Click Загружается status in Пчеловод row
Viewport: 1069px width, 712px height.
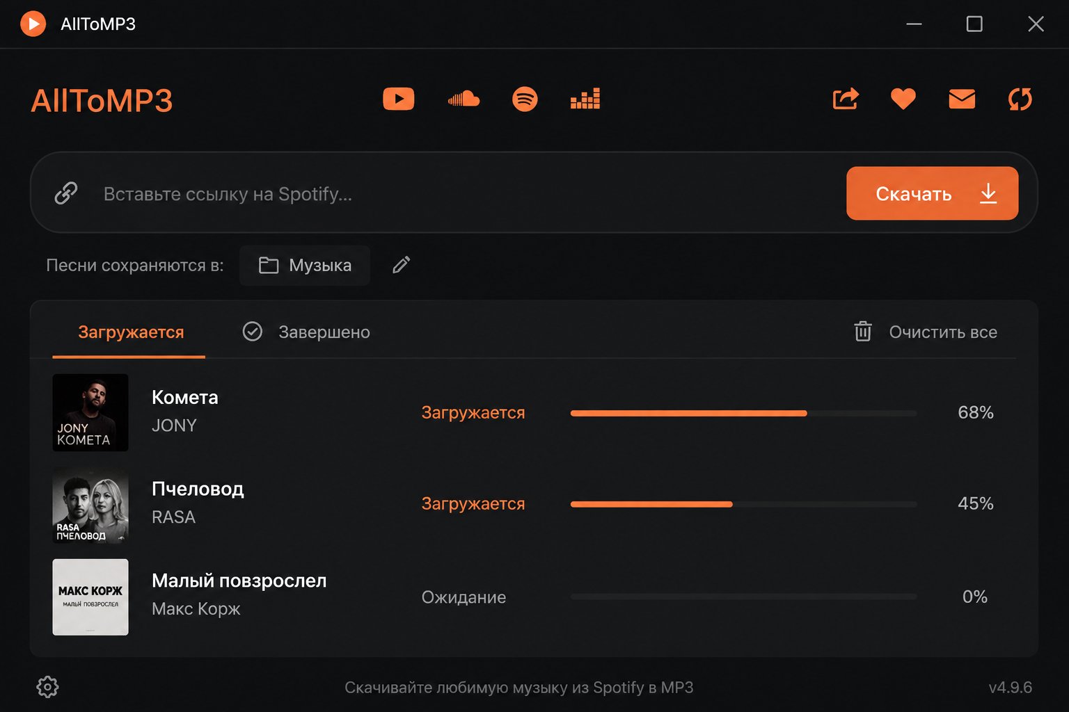click(x=473, y=503)
